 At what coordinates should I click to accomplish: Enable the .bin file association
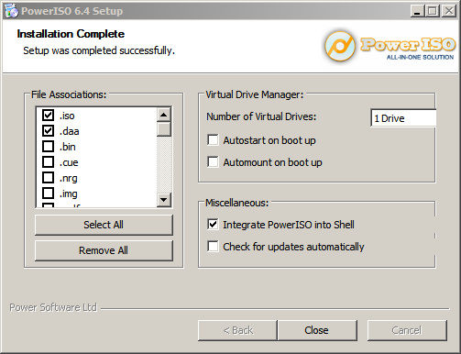[x=48, y=147]
